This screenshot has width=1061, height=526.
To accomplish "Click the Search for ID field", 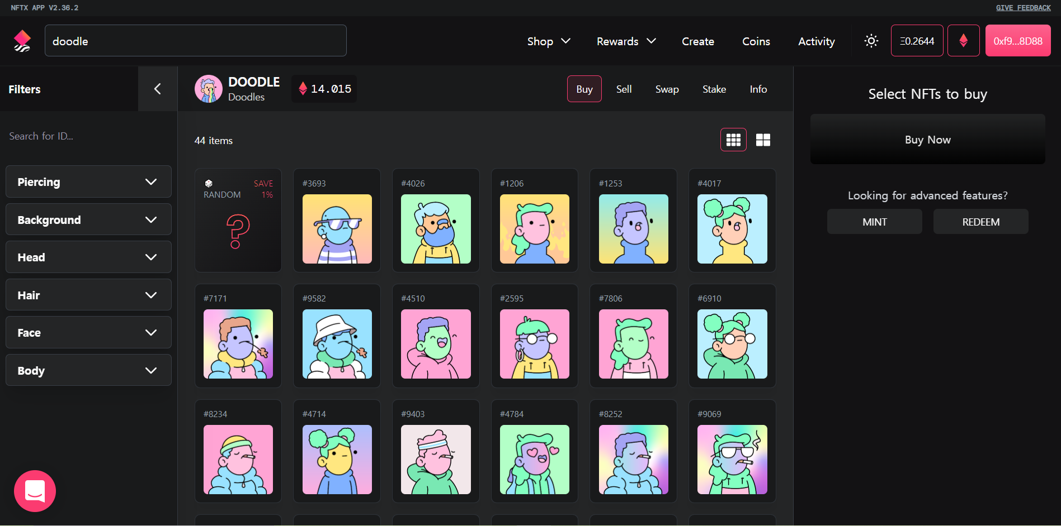I will [88, 136].
